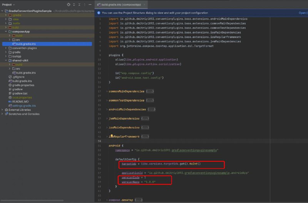Select the build.gradle.kts (:composeApp) tab

click(119, 5)
